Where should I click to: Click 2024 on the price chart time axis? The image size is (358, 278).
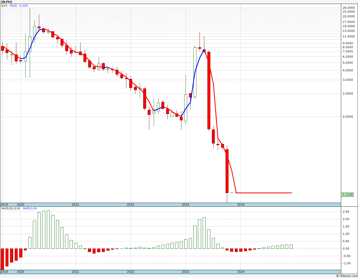click(x=241, y=205)
